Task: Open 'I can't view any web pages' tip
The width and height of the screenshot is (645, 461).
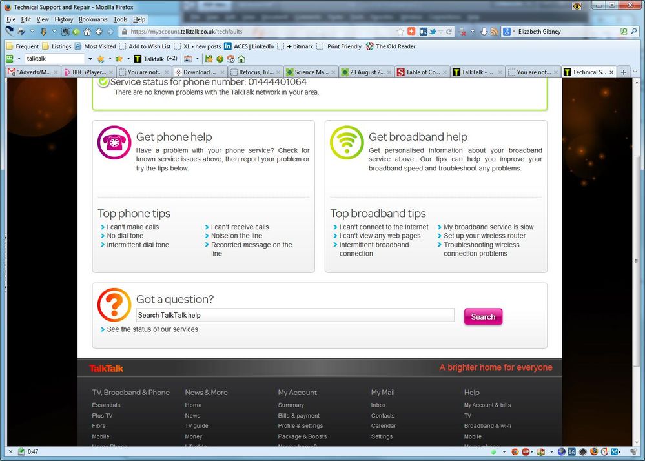Action: point(380,236)
